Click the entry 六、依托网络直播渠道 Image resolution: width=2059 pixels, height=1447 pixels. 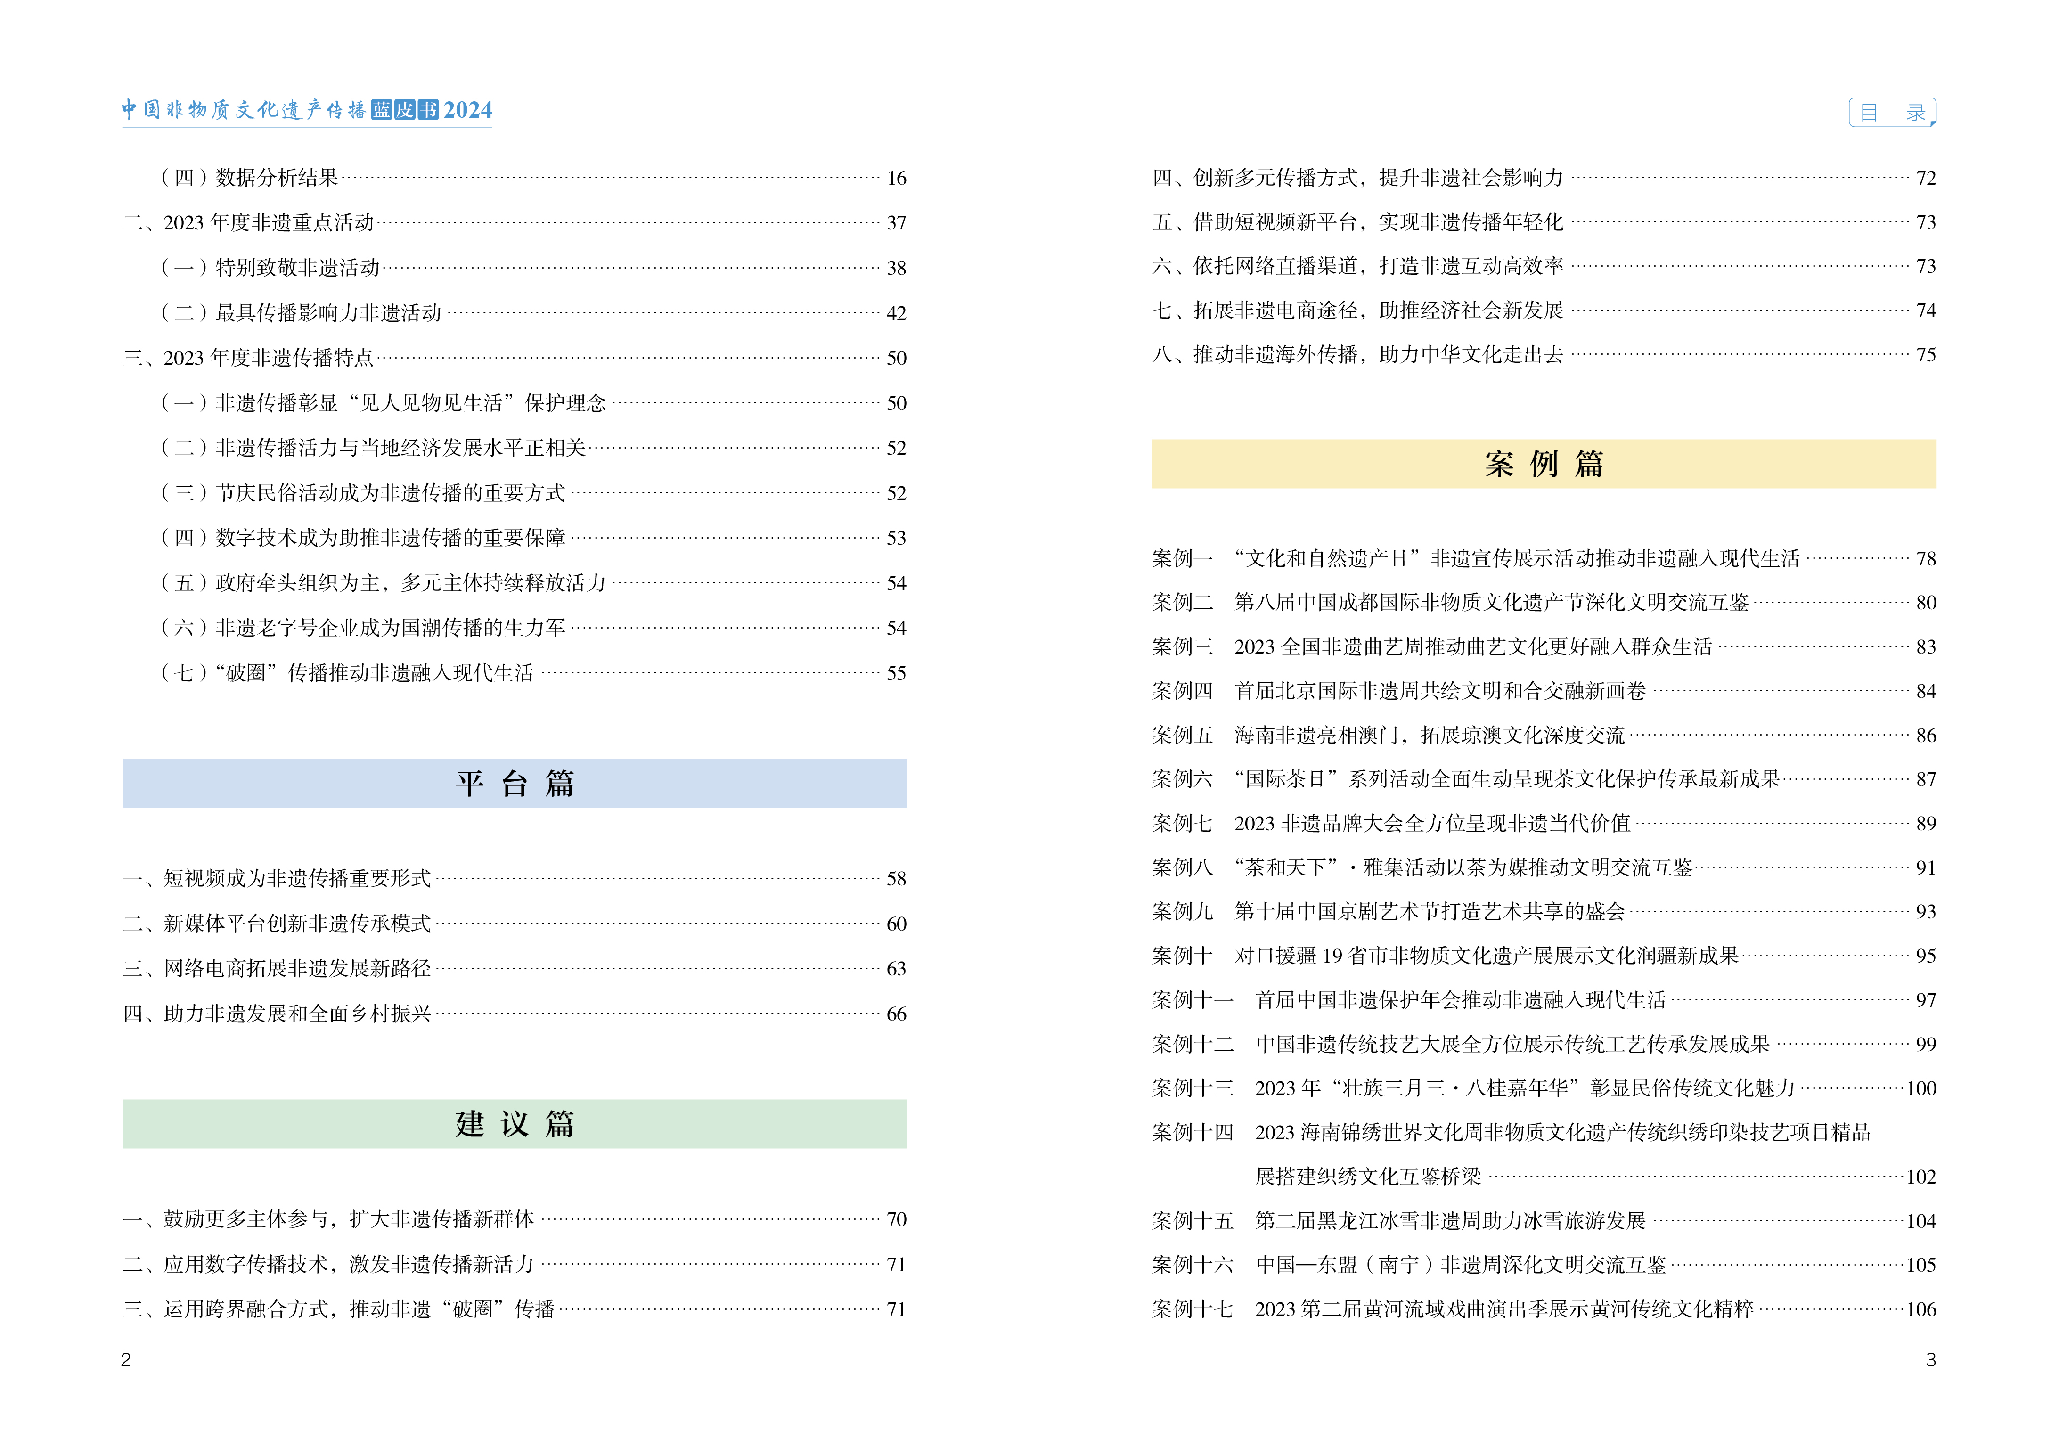click(1544, 266)
